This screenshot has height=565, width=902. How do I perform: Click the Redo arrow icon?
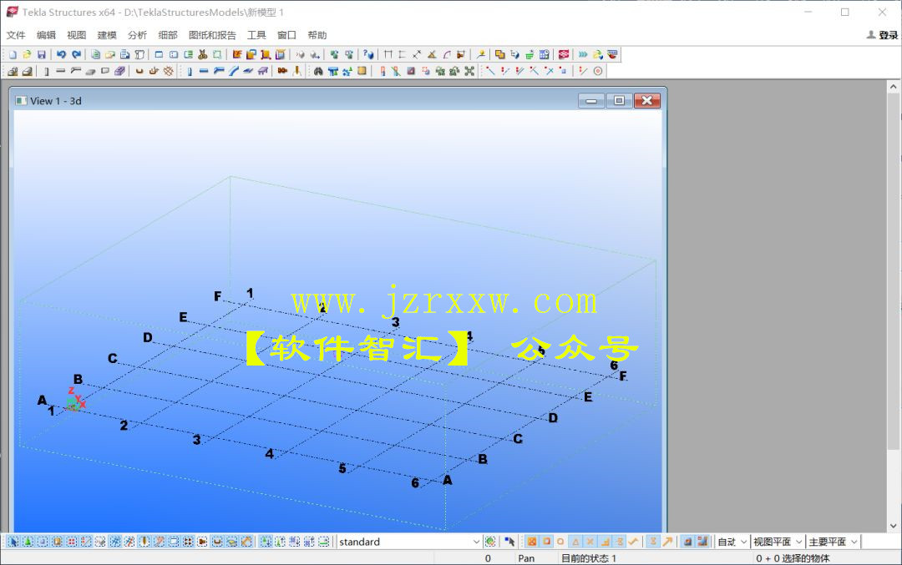(x=76, y=54)
